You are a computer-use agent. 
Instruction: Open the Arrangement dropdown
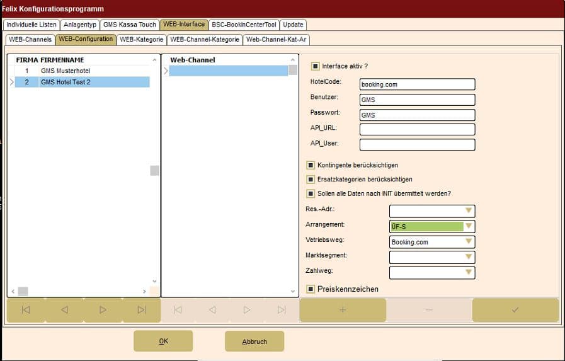[x=468, y=227]
